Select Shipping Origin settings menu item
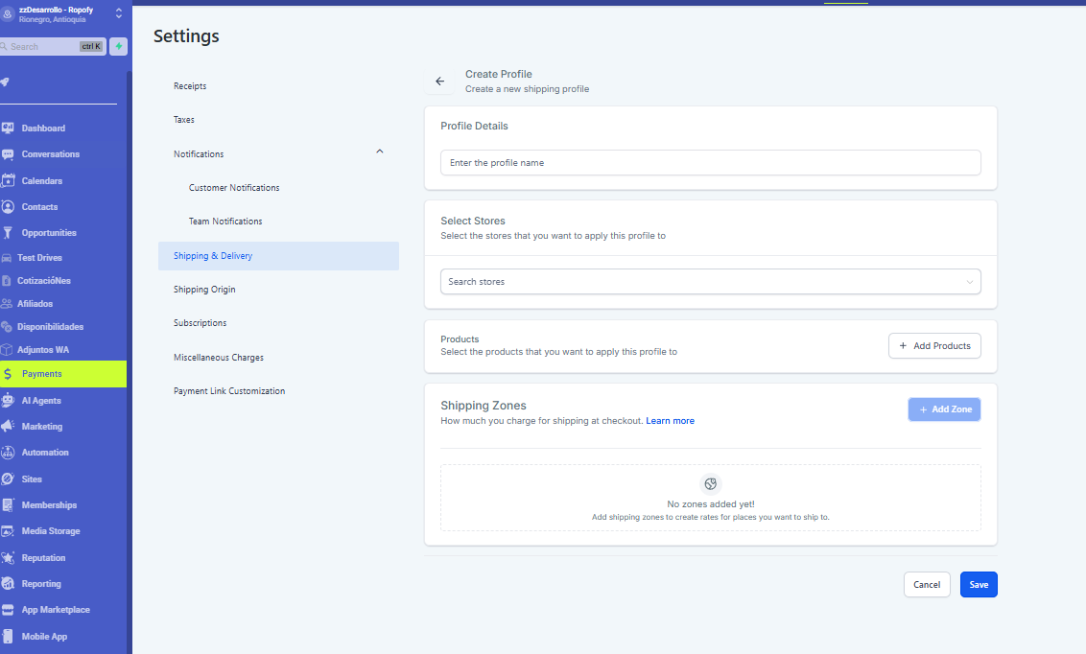The height and width of the screenshot is (654, 1086). click(x=204, y=290)
